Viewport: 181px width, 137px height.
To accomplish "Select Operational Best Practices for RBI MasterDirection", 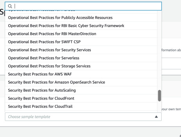I will [x=81, y=34].
